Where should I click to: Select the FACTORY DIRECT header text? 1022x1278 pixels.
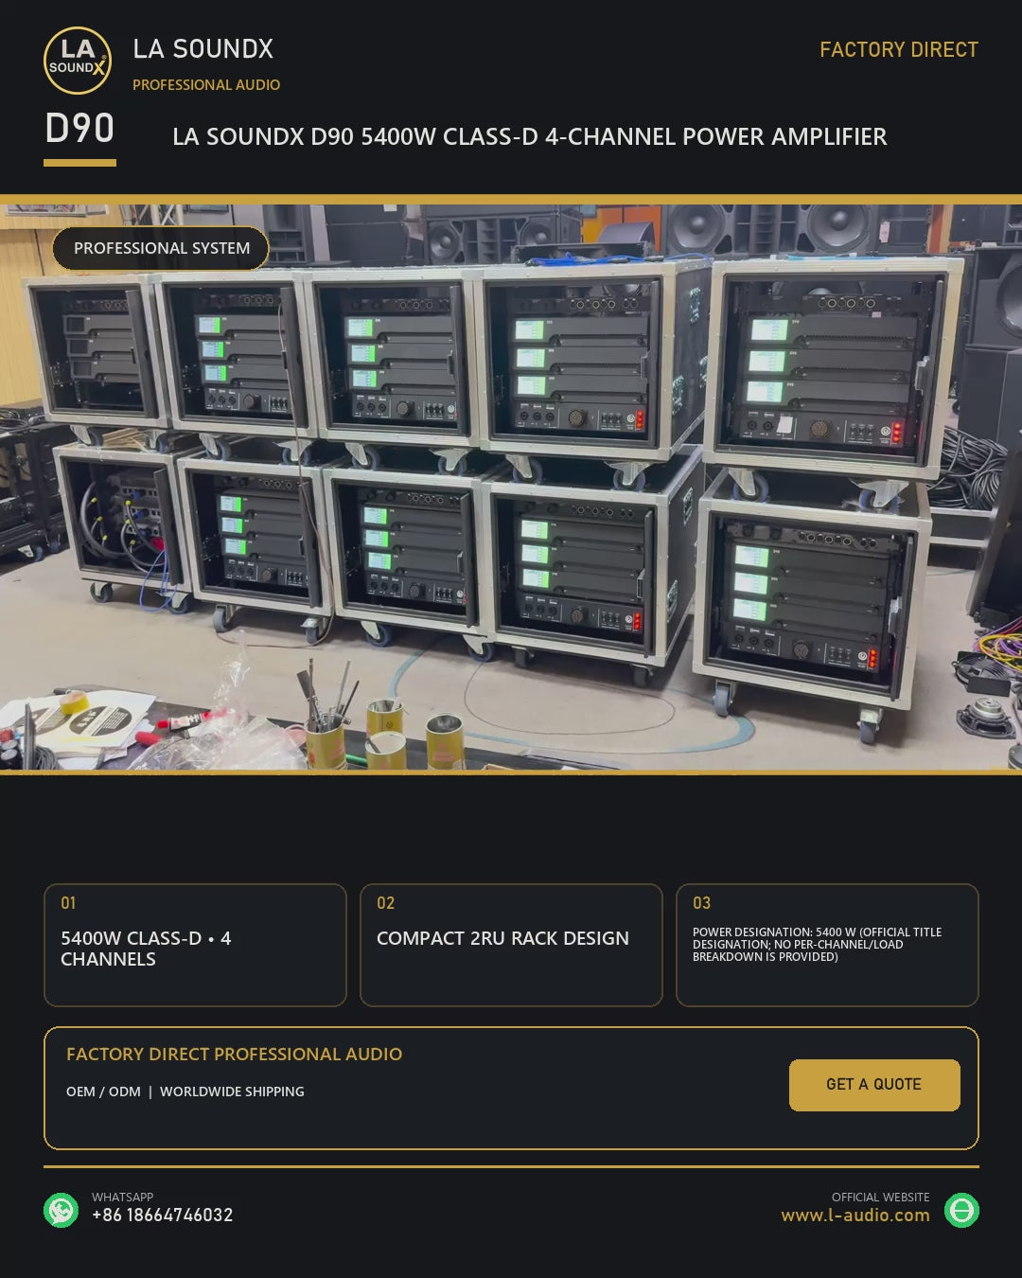[x=899, y=49]
